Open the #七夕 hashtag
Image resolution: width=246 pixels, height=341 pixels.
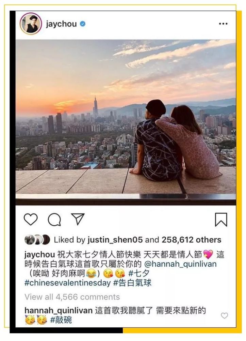tap(139, 273)
